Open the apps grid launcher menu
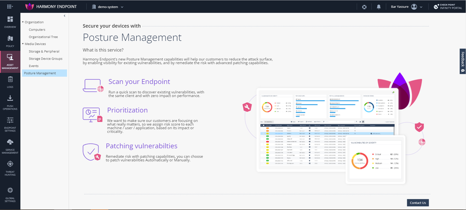This screenshot has height=210, width=466. 10,7
